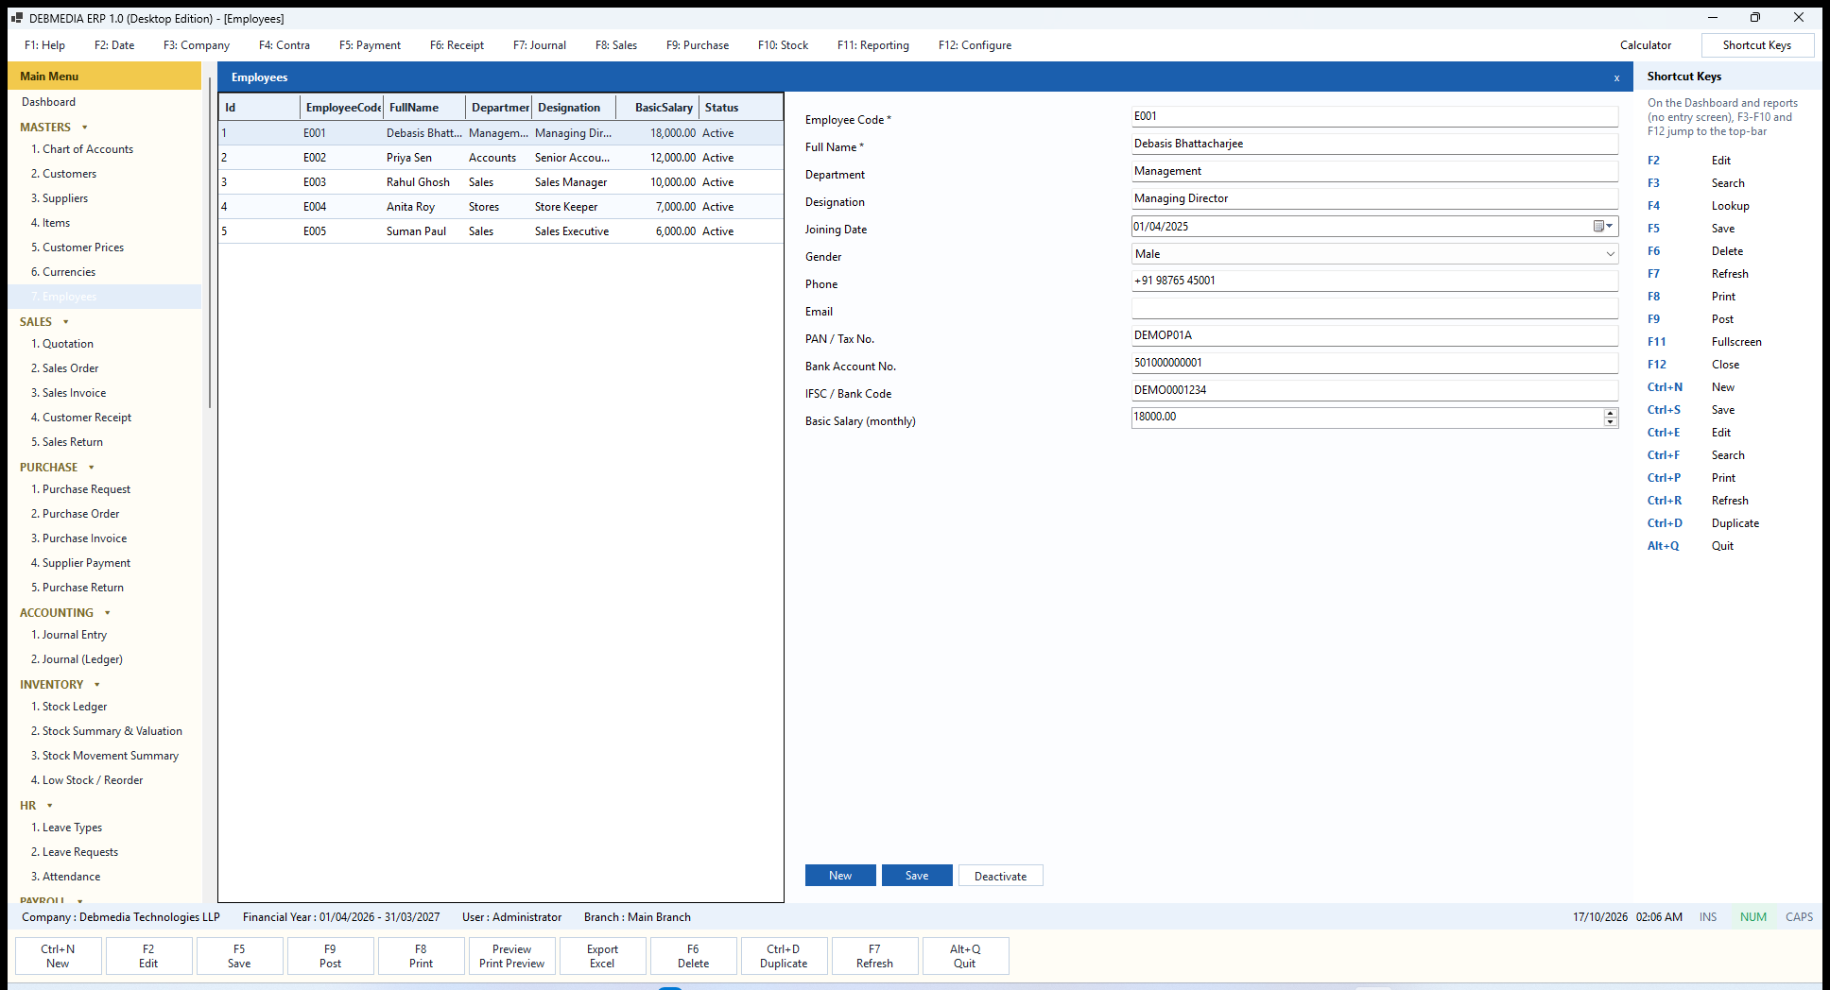
Task: Collapse the INVENTORY section
Action: (x=97, y=685)
